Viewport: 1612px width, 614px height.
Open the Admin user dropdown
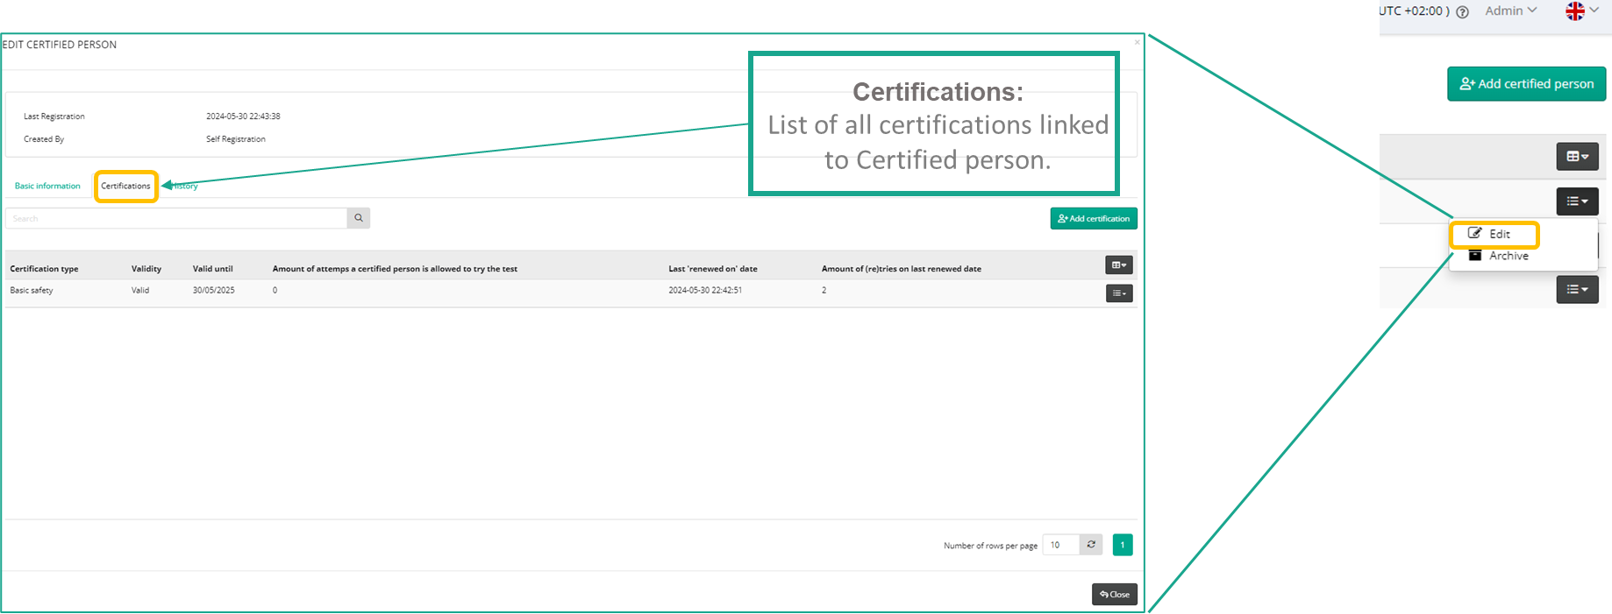click(1510, 11)
